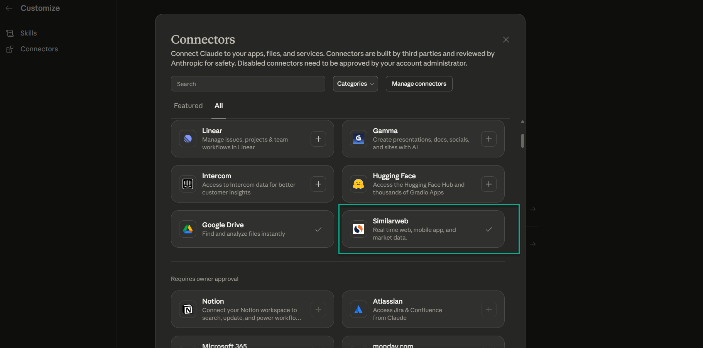Image resolution: width=703 pixels, height=348 pixels.
Task: Open Skills in the sidebar
Action: click(x=29, y=33)
